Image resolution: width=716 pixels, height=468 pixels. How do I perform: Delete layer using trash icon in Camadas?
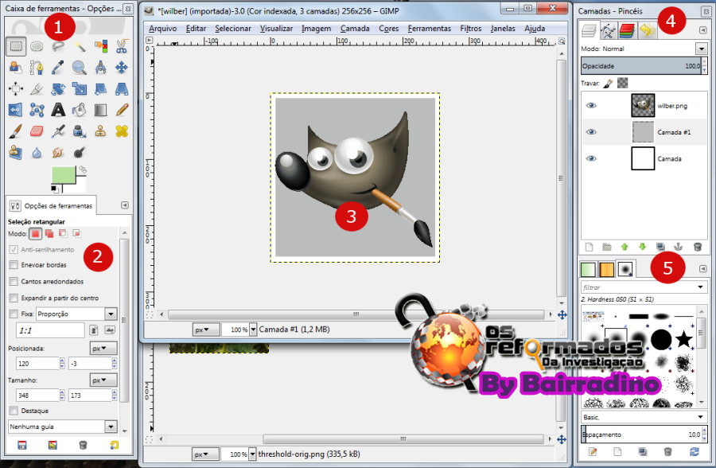pos(697,247)
